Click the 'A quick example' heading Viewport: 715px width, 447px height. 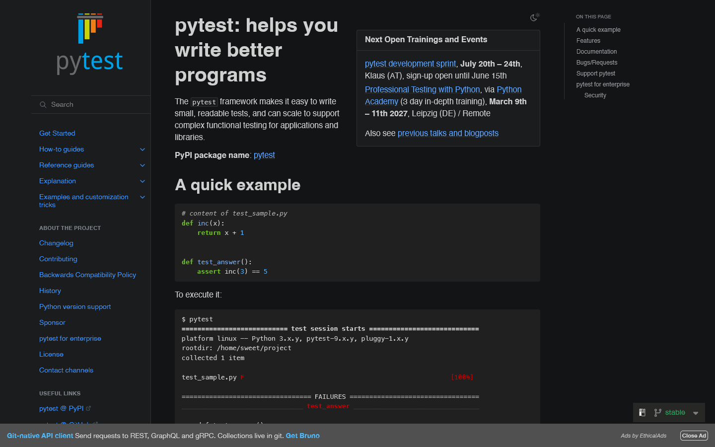238,185
